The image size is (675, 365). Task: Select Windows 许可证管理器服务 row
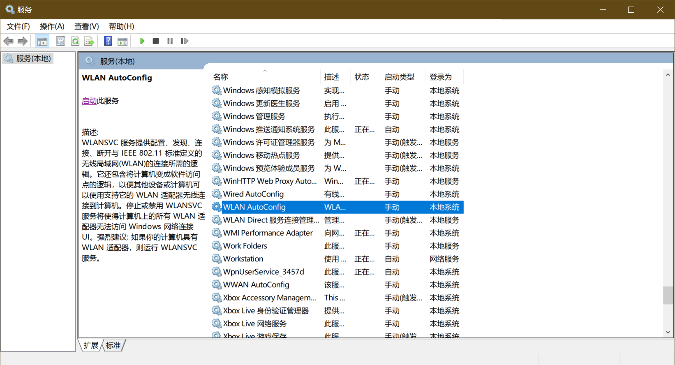[337, 142]
